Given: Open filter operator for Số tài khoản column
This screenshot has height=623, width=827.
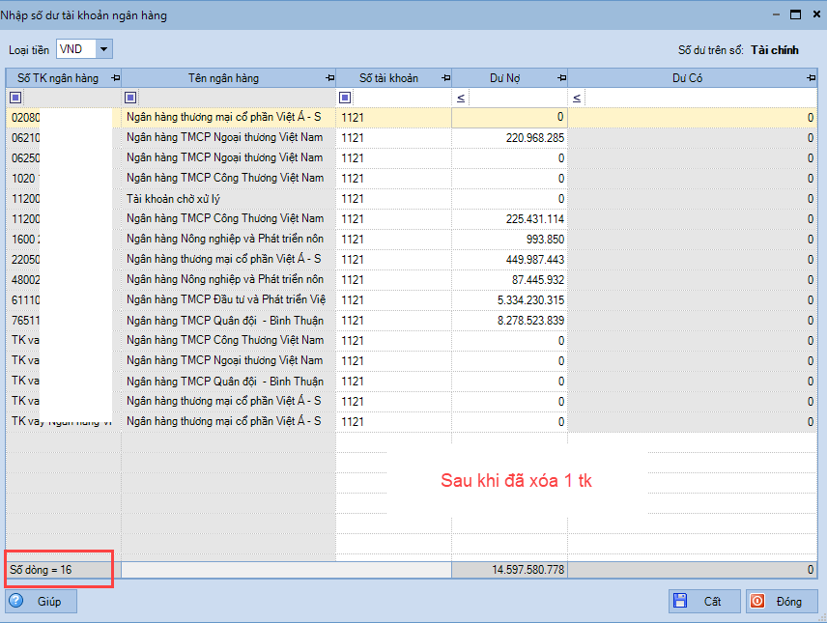Looking at the screenshot, I should pos(345,98).
